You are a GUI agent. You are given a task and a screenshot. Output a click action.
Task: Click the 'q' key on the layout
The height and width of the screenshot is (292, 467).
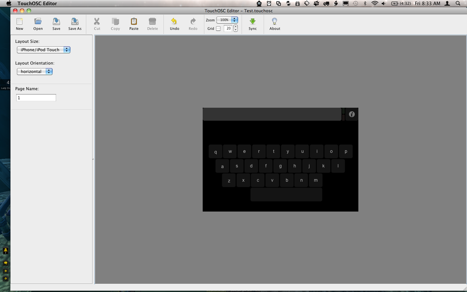215,152
